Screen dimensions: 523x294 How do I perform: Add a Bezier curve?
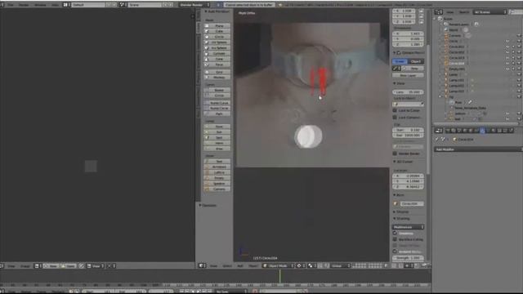217,90
